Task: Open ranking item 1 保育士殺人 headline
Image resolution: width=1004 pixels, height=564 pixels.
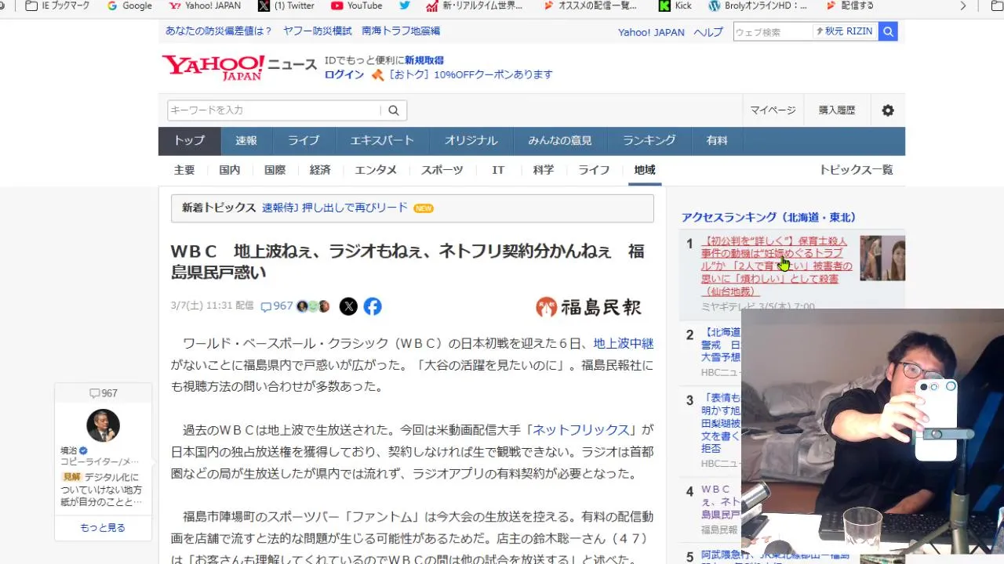Action: pos(777,266)
